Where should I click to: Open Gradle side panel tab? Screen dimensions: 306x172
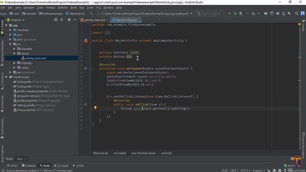[304, 25]
